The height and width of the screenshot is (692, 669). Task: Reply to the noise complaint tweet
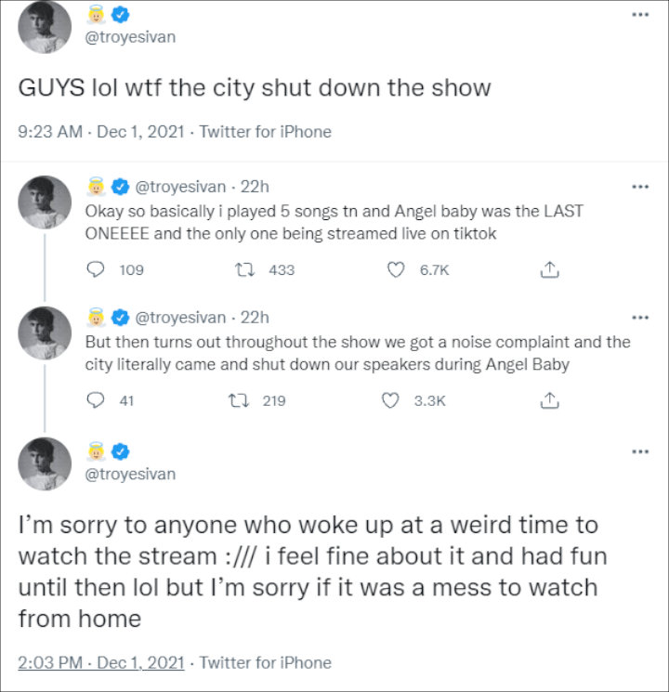click(95, 400)
